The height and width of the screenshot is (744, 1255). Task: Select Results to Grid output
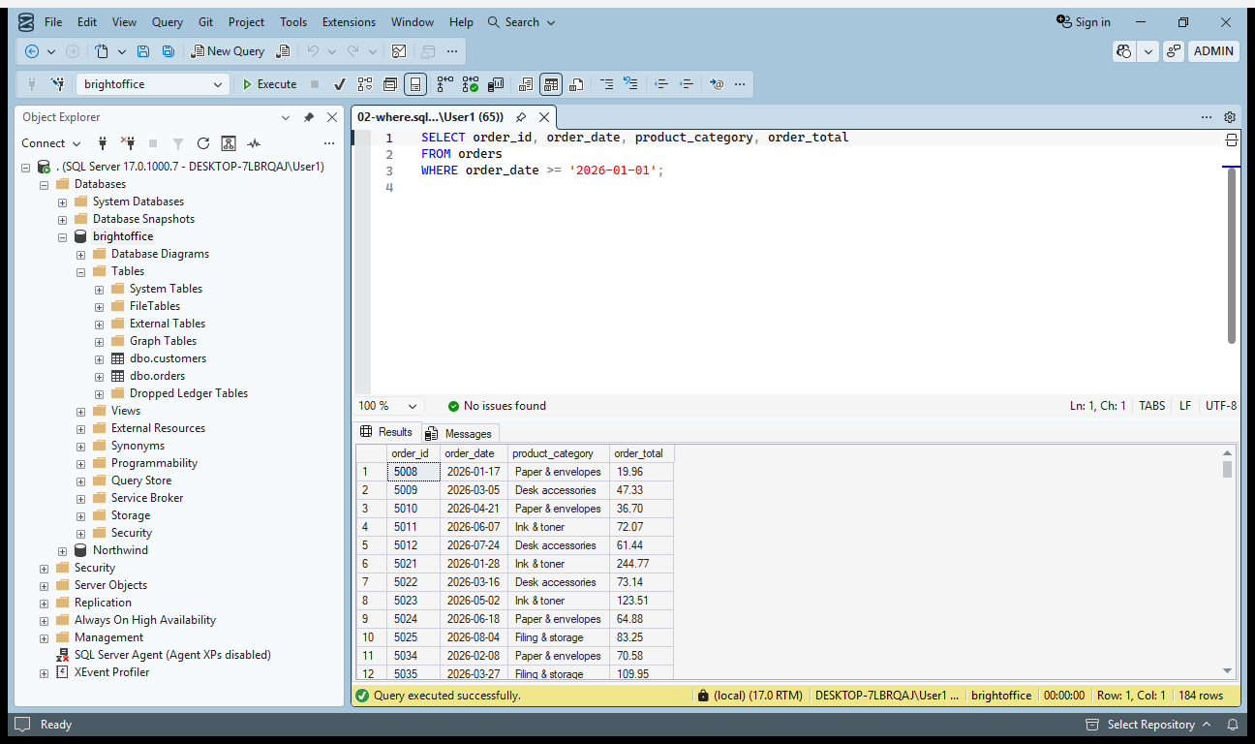coord(551,84)
